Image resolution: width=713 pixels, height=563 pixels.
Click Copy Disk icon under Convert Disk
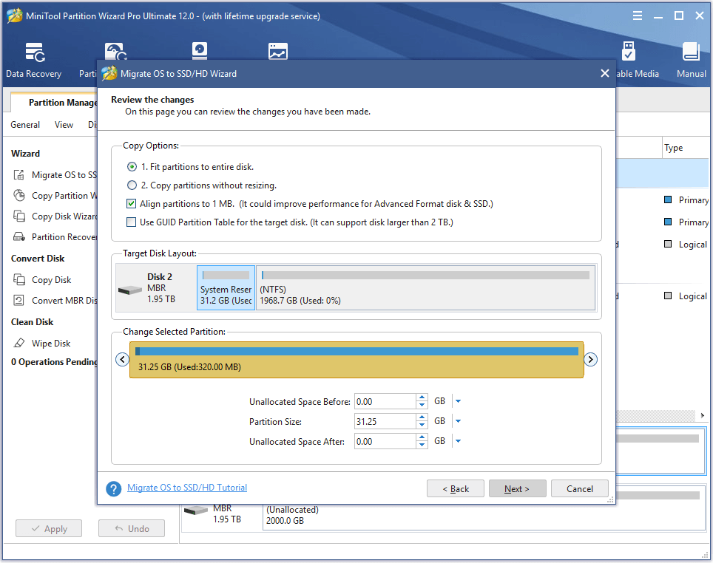click(x=19, y=279)
